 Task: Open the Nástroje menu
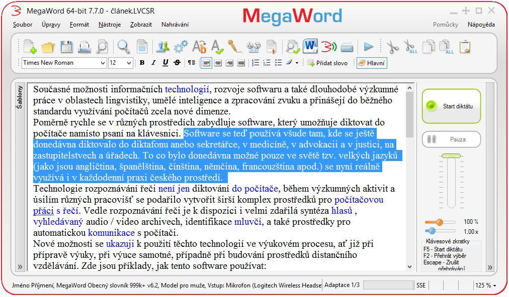(x=110, y=25)
